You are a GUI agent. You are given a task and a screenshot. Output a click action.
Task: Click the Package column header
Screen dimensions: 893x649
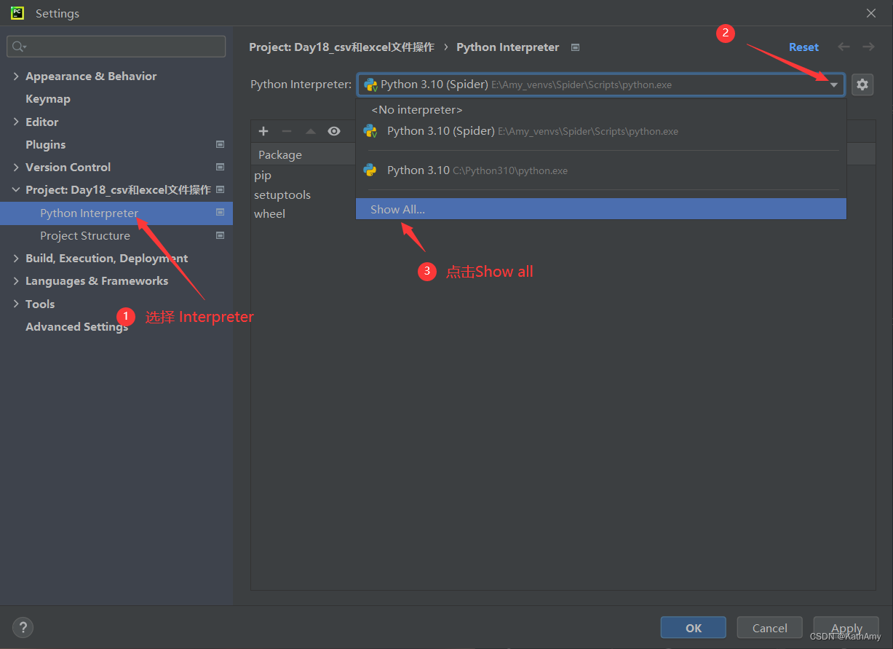pos(280,154)
